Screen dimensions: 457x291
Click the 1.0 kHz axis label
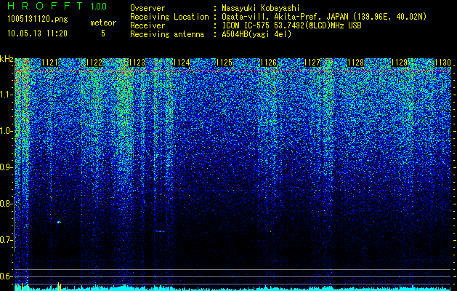pyautogui.click(x=7, y=131)
